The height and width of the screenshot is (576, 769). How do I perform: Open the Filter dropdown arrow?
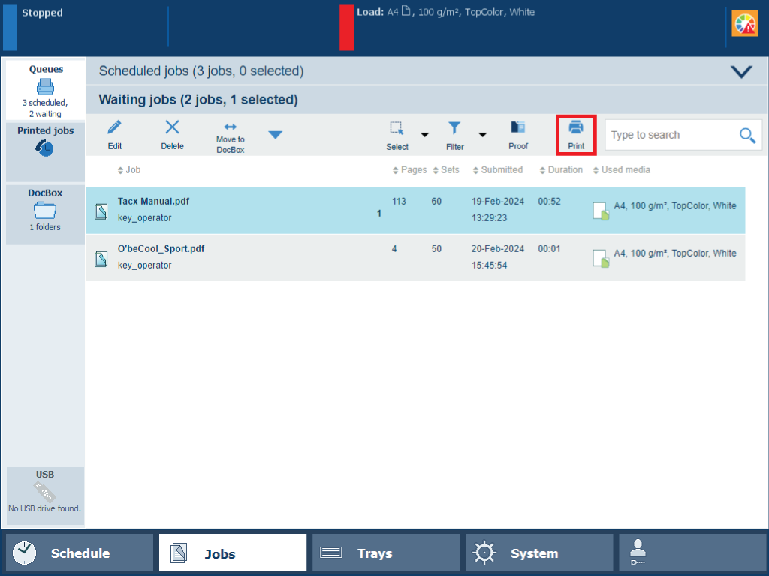click(x=482, y=136)
